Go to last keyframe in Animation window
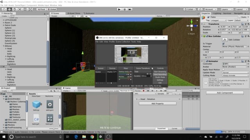Image resolution: width=250 pixels, height=140 pixels. 166,91
